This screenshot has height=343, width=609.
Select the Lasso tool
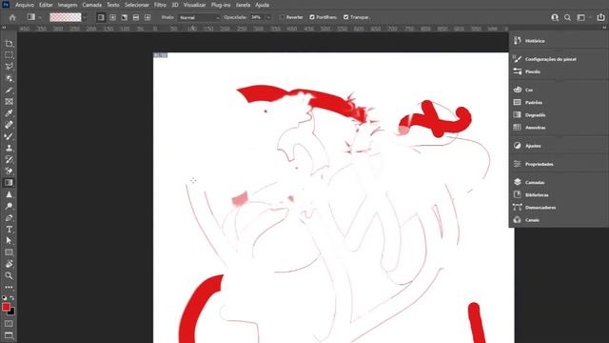coord(9,67)
